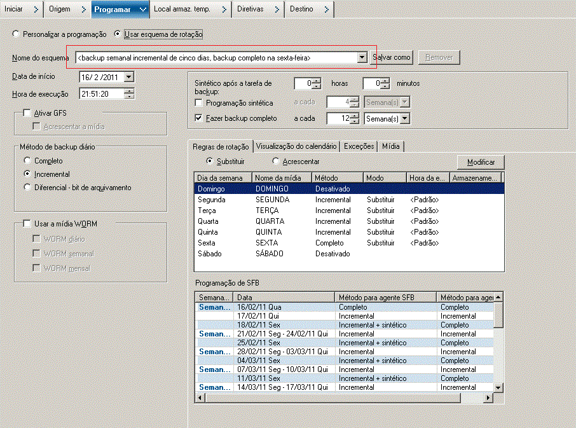Image resolution: width=576 pixels, height=428 pixels.
Task: Switch to the "Mídia" tab
Action: click(x=390, y=146)
